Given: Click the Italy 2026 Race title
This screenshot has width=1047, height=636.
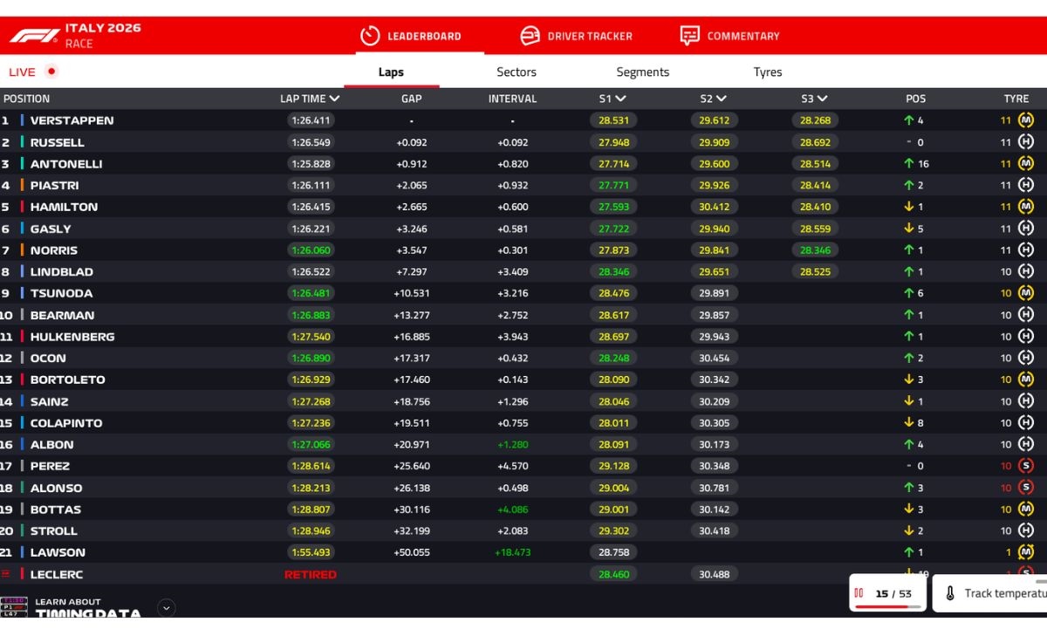Looking at the screenshot, I should (103, 36).
